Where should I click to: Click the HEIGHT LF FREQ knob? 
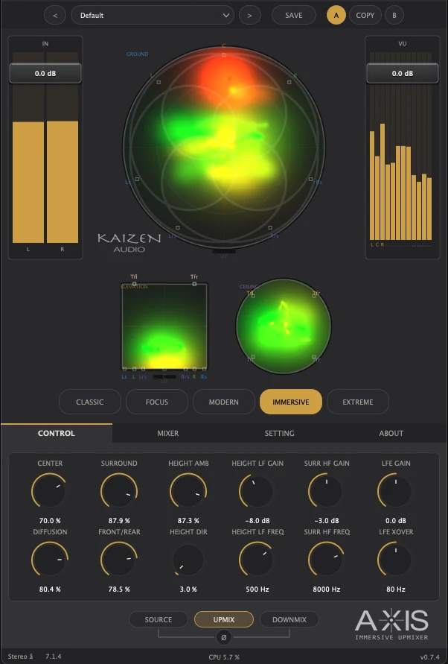[x=257, y=560]
